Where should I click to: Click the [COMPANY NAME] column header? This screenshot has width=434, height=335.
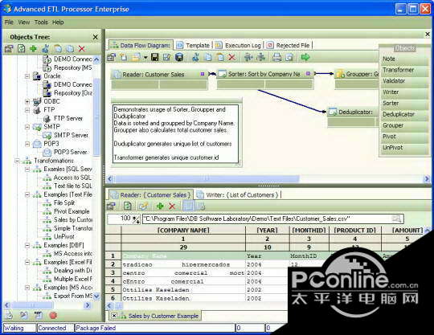coord(183,231)
